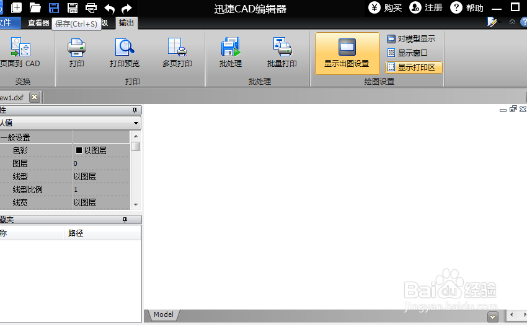The image size is (527, 325).
Task: Select the 图层 property row label
Action: click(x=20, y=163)
